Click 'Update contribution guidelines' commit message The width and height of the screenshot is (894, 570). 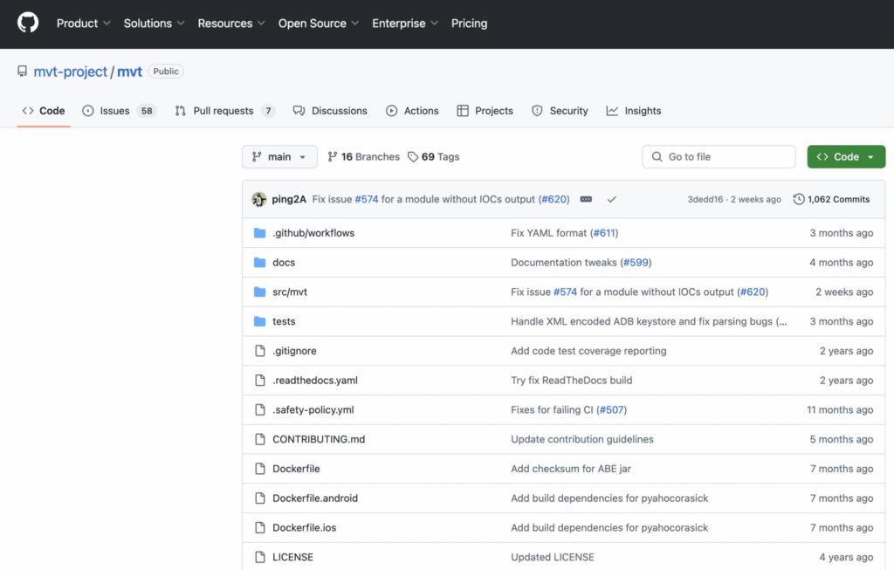point(582,439)
